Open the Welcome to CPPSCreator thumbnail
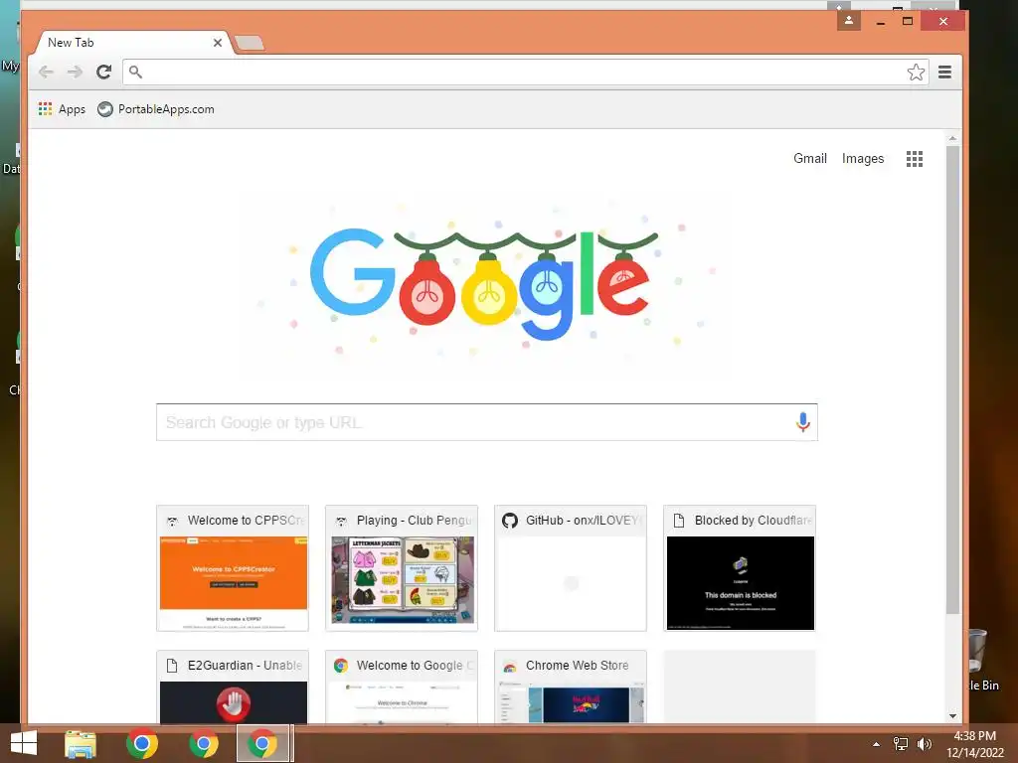This screenshot has width=1018, height=763. click(x=233, y=567)
